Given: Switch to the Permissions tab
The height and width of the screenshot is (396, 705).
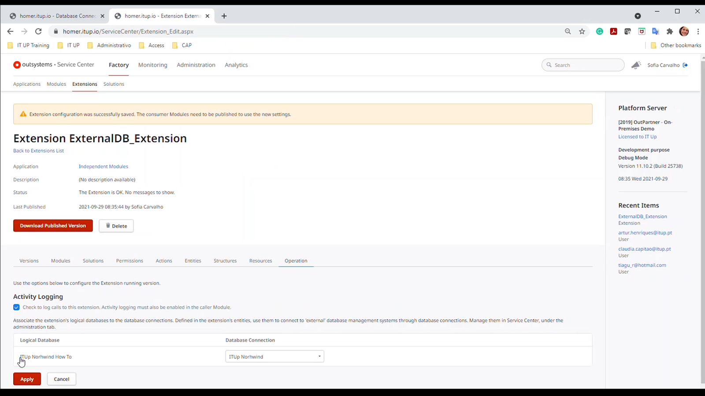Looking at the screenshot, I should [x=130, y=260].
